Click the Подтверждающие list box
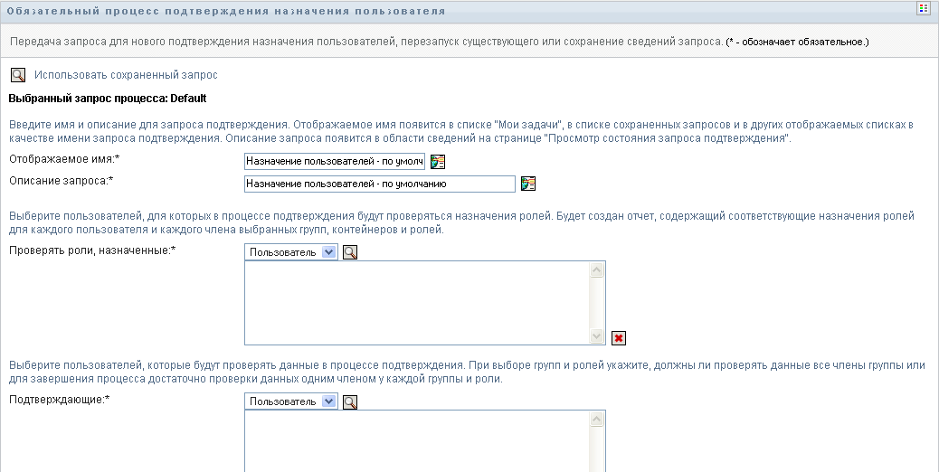The height and width of the screenshot is (472, 939). coord(424,441)
